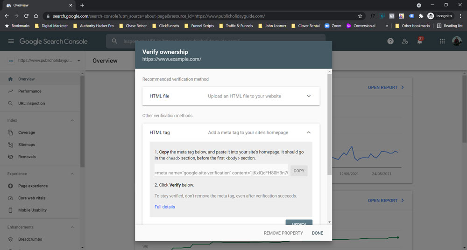467x250 pixels.
Task: Open the Breadcrumbs enhancement report
Action: coord(40,239)
